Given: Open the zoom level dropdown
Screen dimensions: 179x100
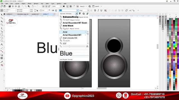Looking at the screenshot, I should point(61,6).
